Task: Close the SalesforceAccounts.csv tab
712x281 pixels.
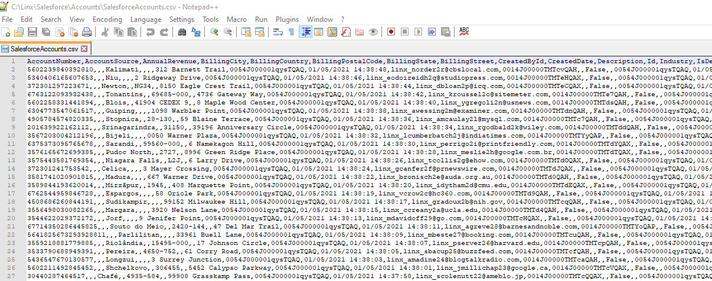Action: (84, 48)
